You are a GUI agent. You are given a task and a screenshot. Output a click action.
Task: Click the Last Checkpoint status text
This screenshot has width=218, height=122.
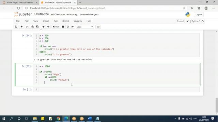(x=64, y=15)
